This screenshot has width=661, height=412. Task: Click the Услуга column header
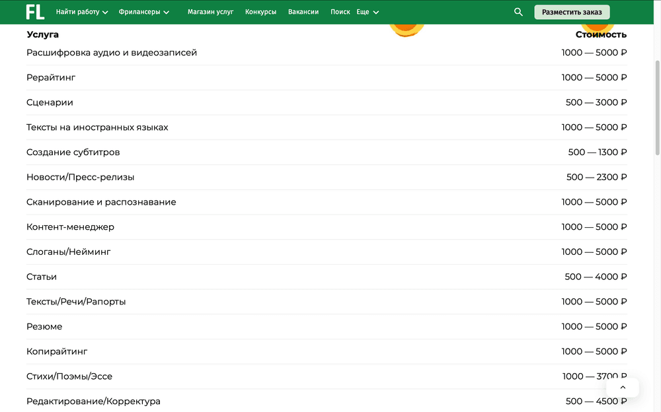pyautogui.click(x=42, y=34)
